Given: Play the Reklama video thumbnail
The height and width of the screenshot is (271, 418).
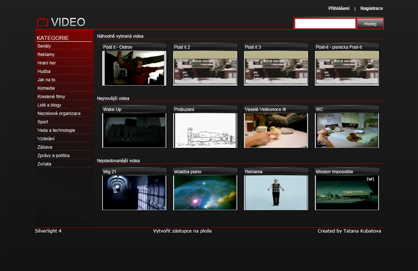Looking at the screenshot, I should point(276,193).
